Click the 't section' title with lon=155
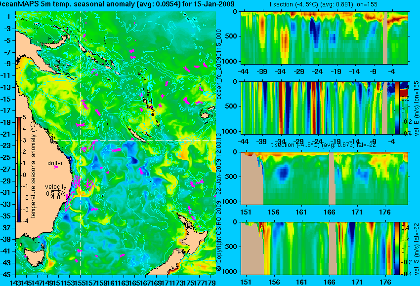420x286 pixels. click(x=324, y=4)
